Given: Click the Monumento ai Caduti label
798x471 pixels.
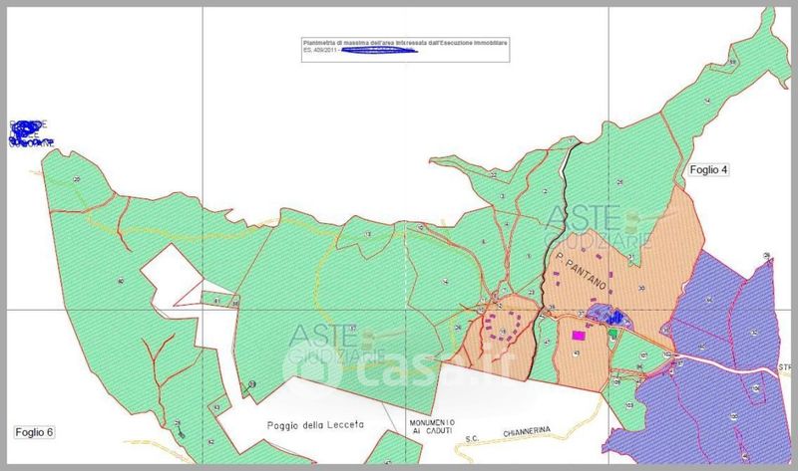Looking at the screenshot, I should (432, 427).
